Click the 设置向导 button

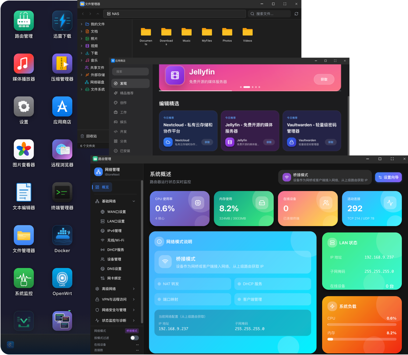point(388,177)
